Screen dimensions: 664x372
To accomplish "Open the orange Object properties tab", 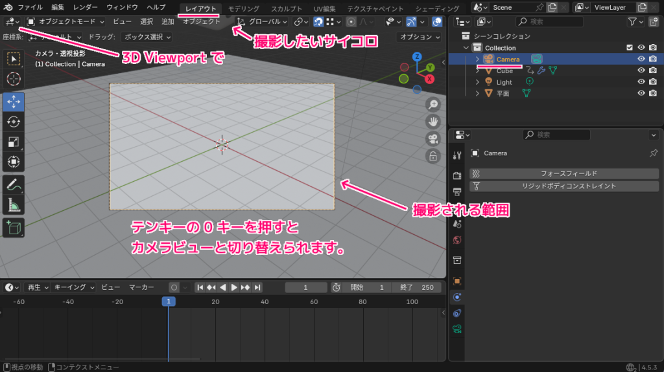I will (x=457, y=281).
